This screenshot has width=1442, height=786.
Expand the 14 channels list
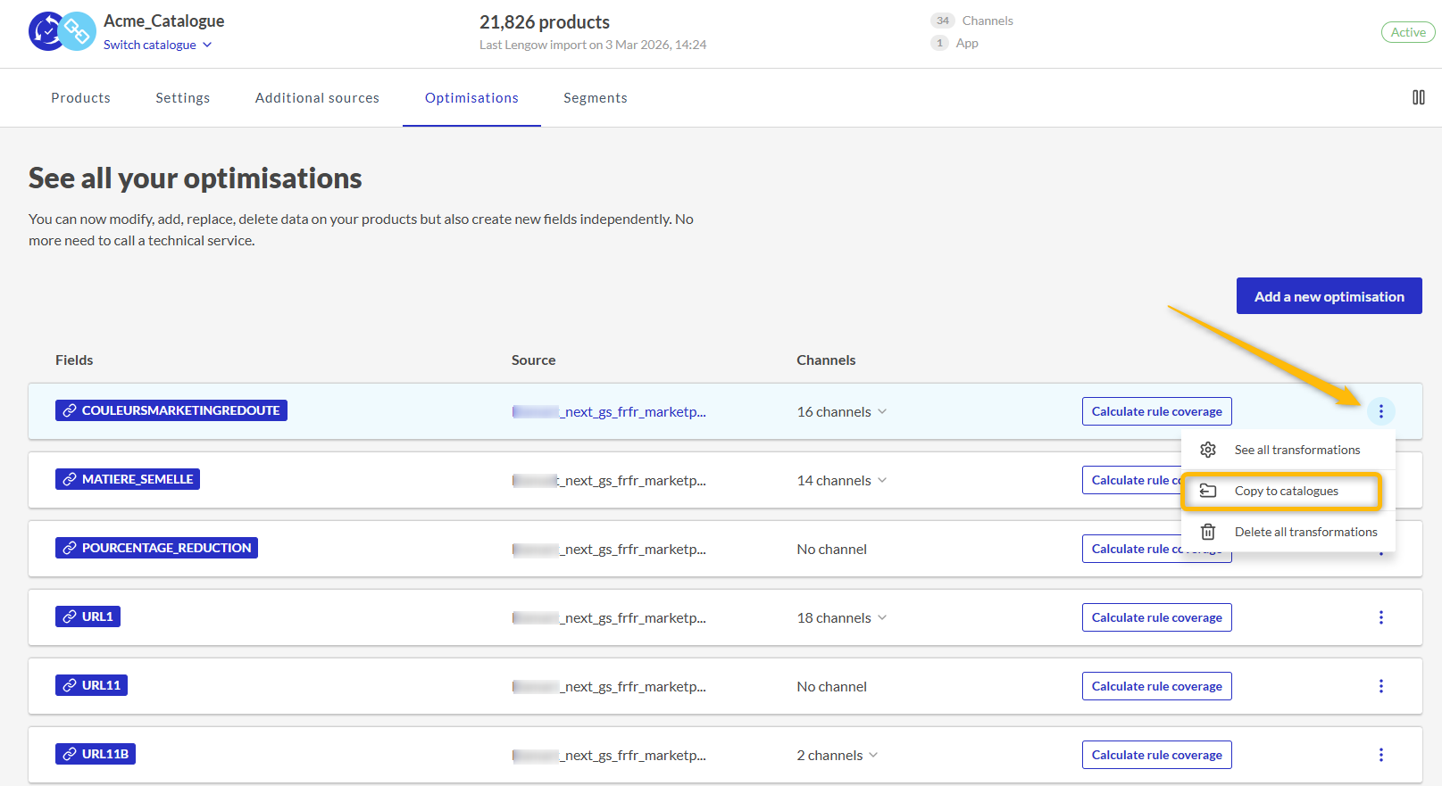[842, 480]
